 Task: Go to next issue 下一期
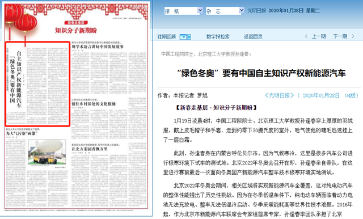click(340, 36)
